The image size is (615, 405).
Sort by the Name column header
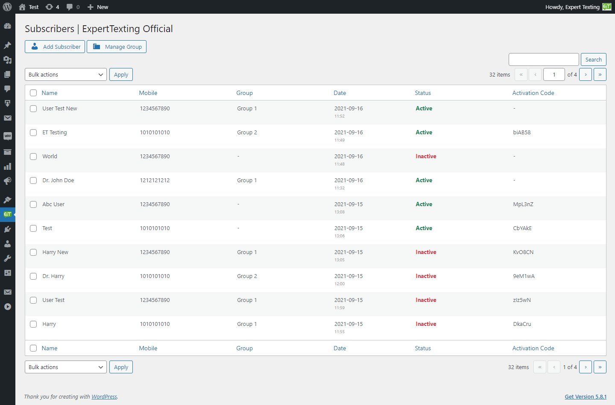tap(50, 93)
